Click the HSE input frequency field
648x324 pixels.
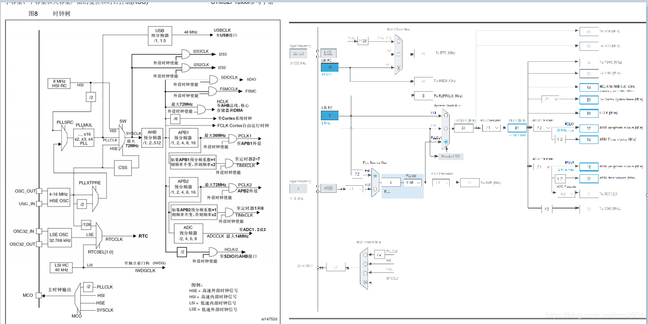pos(299,189)
